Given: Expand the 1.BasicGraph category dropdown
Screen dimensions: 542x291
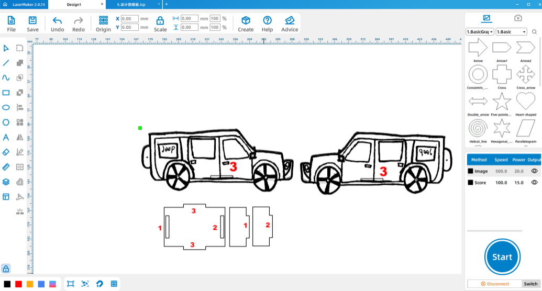Looking at the screenshot, I should point(480,32).
